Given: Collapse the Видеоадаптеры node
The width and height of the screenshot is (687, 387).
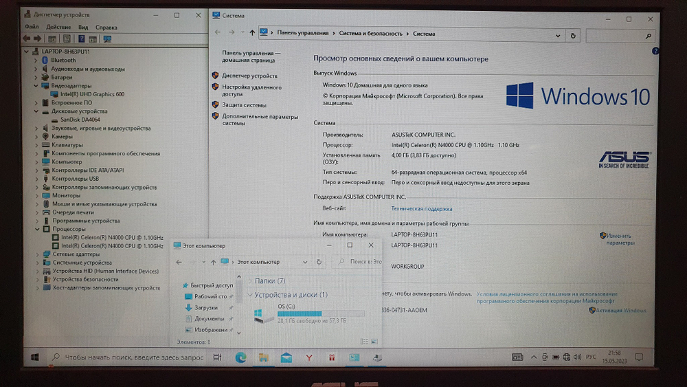Looking at the screenshot, I should point(36,85).
